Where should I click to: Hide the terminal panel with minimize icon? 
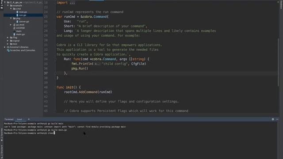pyautogui.click(x=277, y=119)
